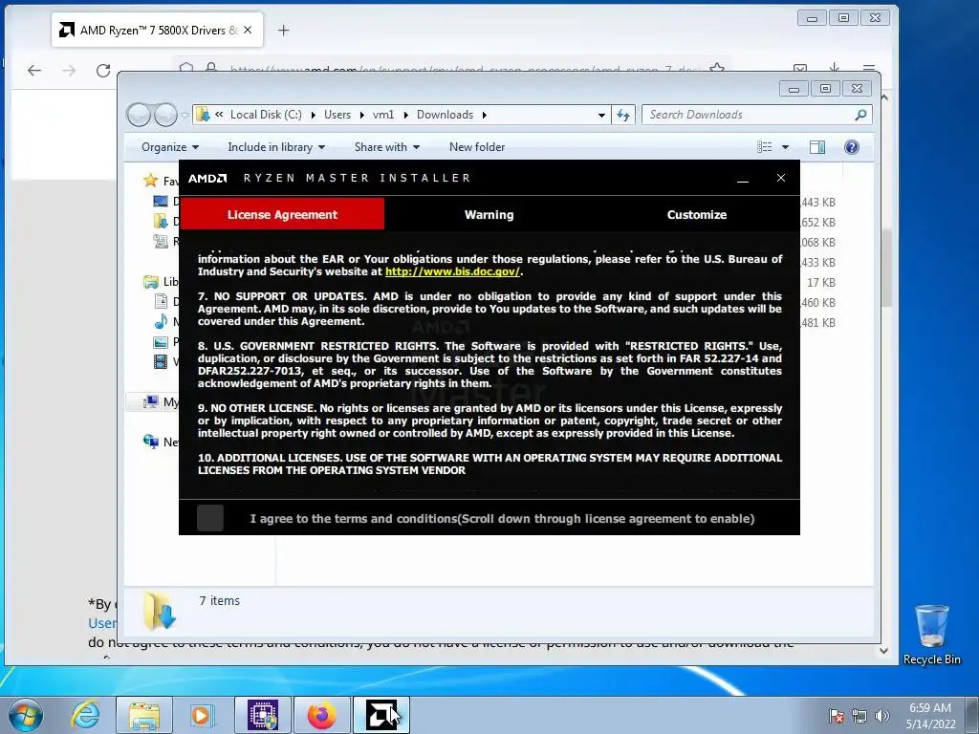Open the Firefox hamburger menu
This screenshot has height=734, width=979.
868,68
